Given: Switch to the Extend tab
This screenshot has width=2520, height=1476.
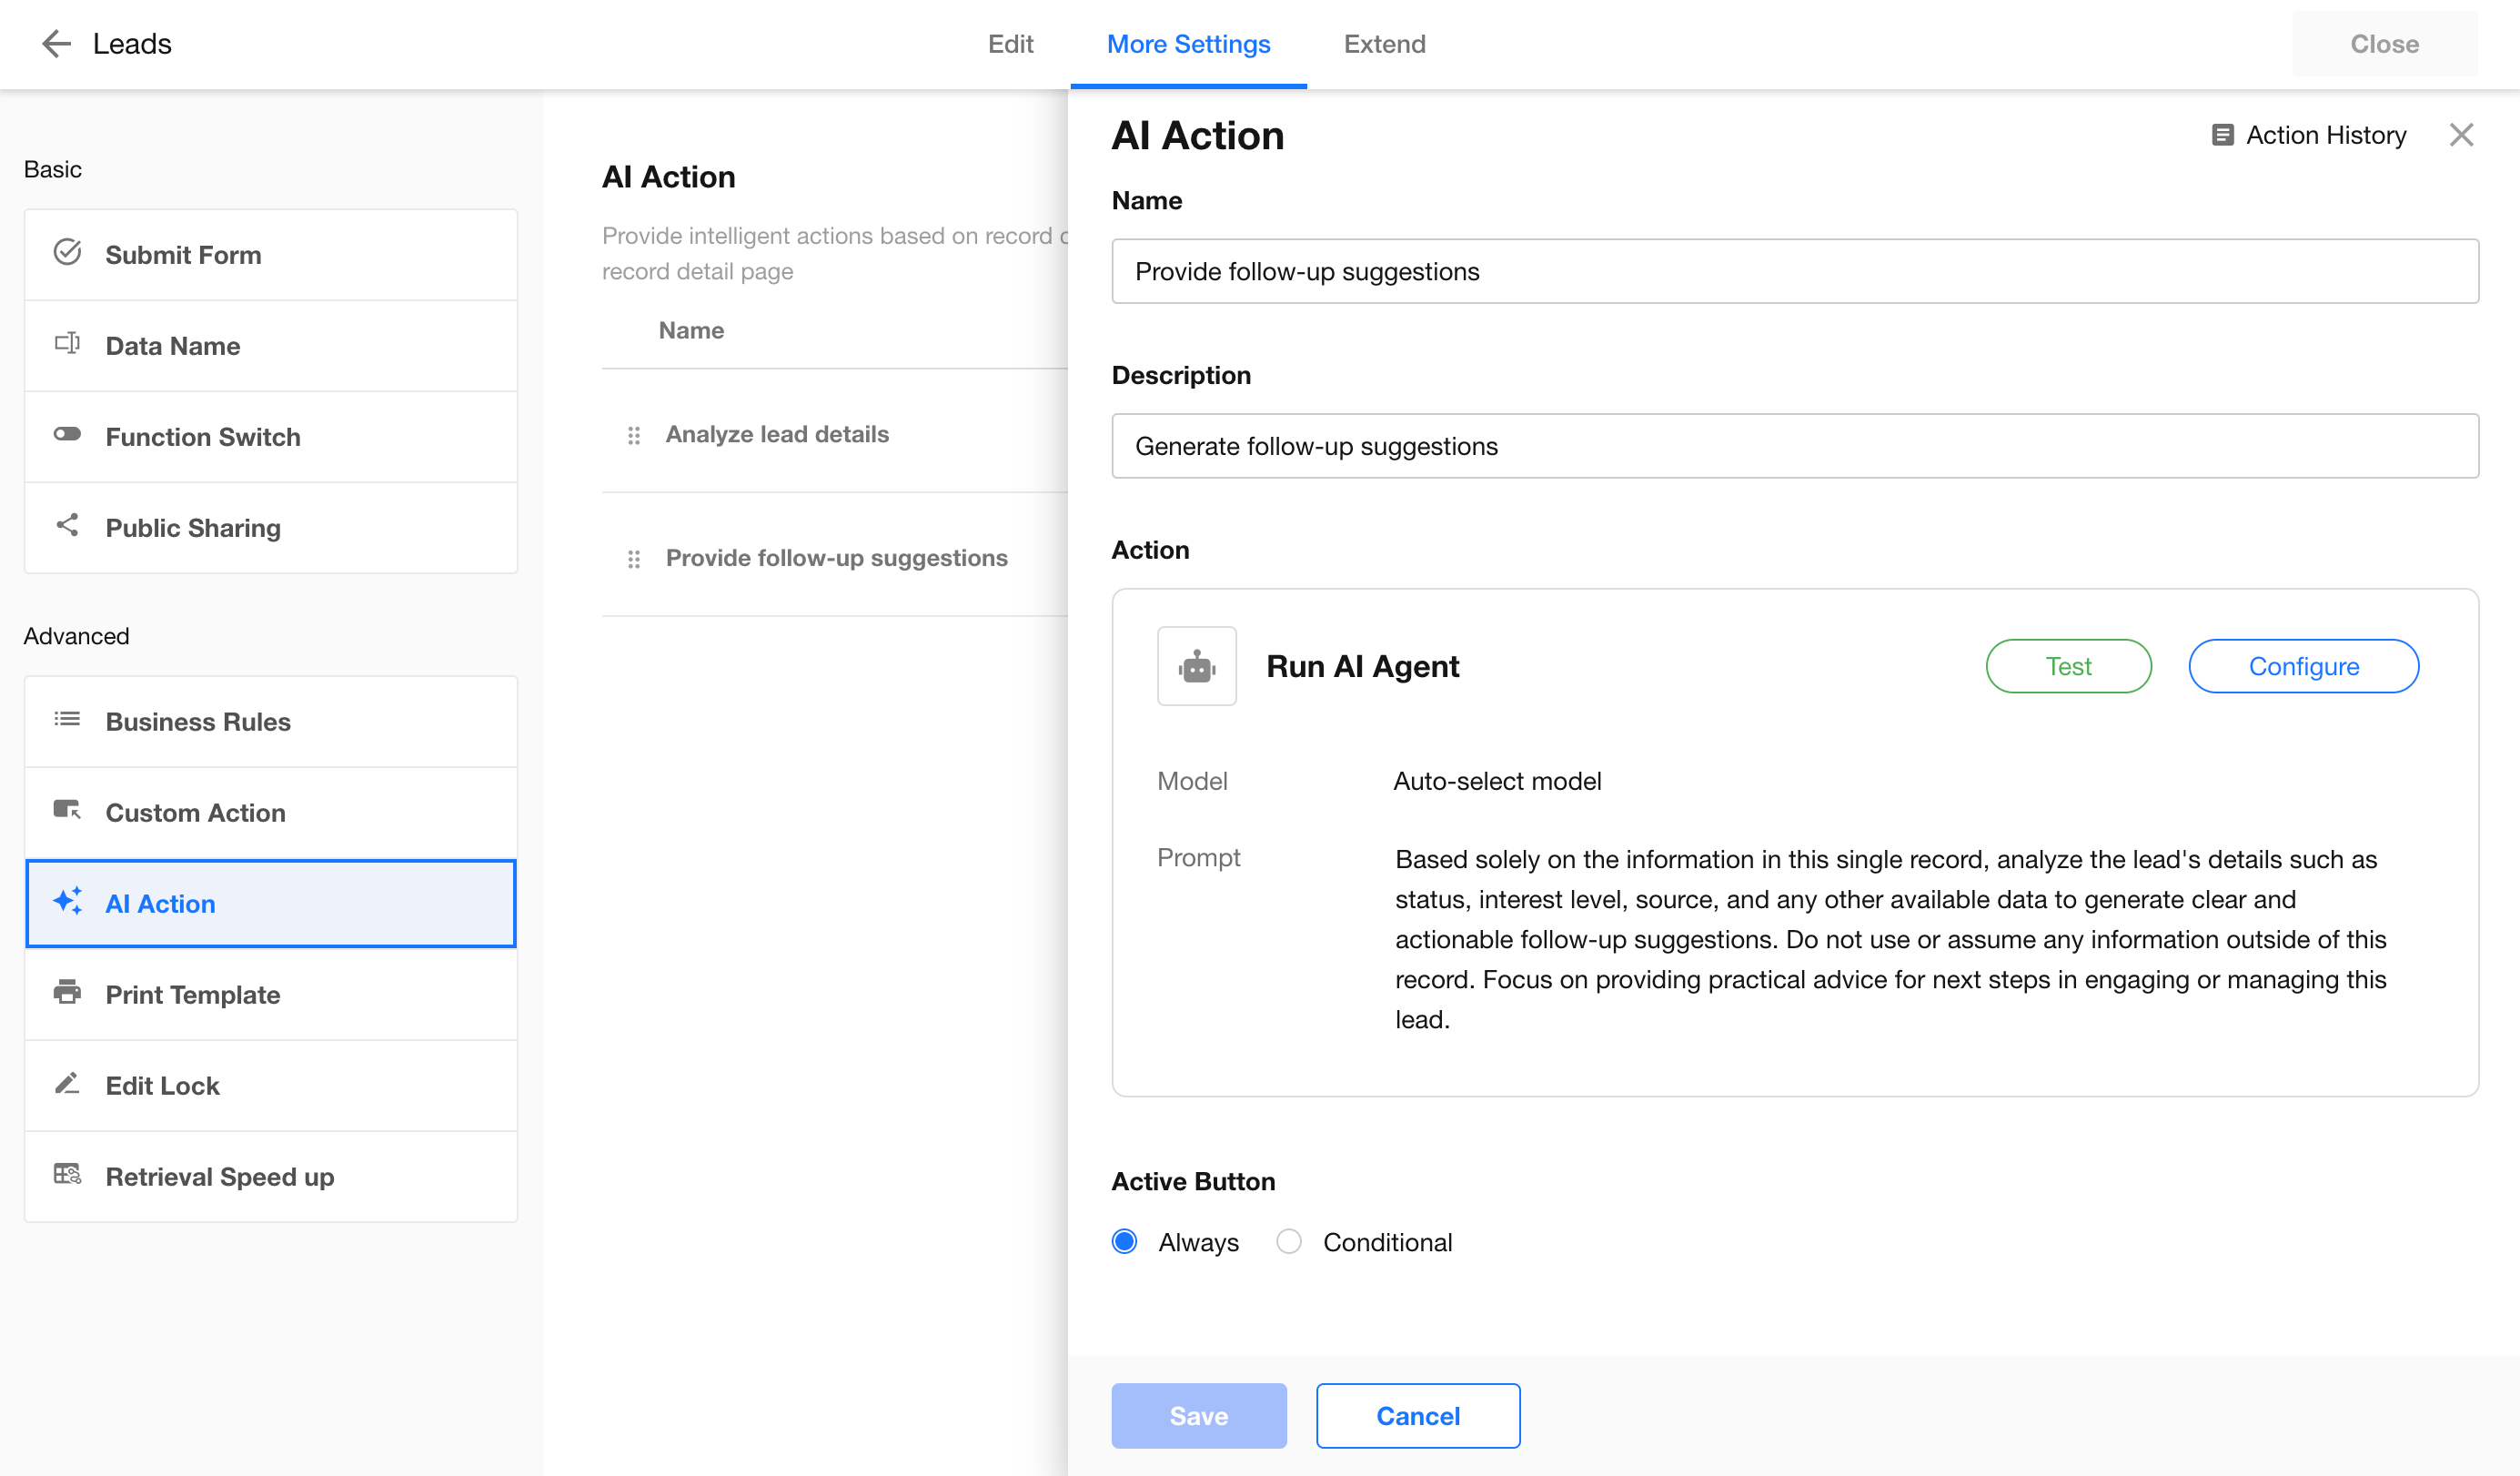Looking at the screenshot, I should click(1384, 44).
